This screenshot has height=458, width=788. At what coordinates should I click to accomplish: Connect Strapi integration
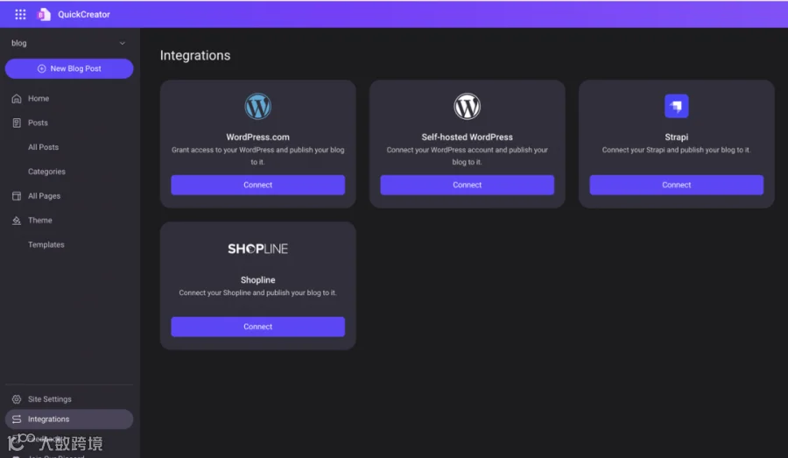[x=677, y=185]
